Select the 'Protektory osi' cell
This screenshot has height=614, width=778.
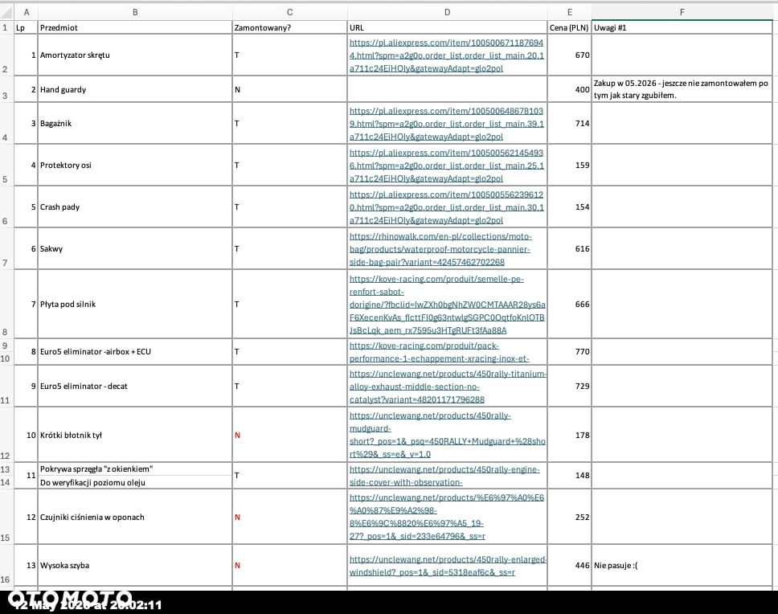pos(135,166)
